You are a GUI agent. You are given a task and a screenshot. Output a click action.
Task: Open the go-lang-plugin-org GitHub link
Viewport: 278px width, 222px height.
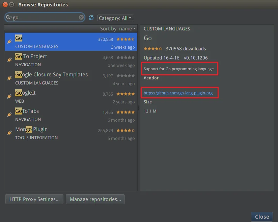pyautogui.click(x=178, y=93)
